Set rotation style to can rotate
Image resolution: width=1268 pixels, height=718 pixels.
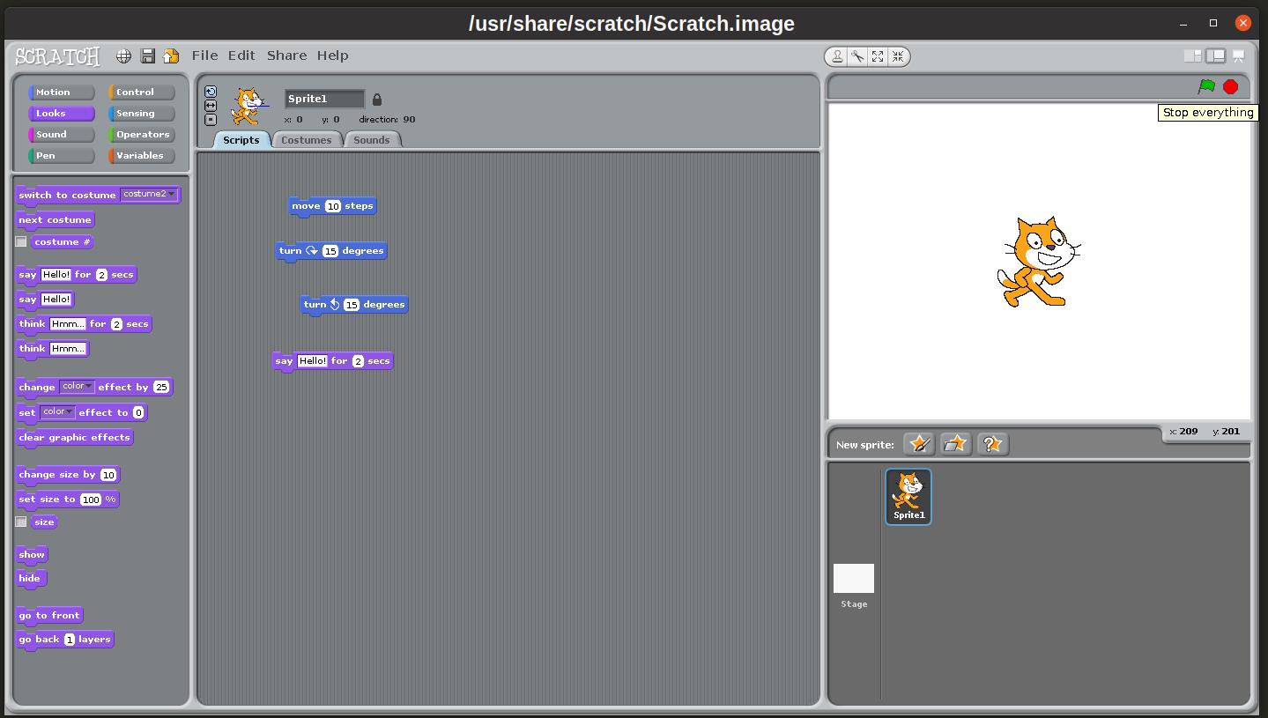[211, 92]
